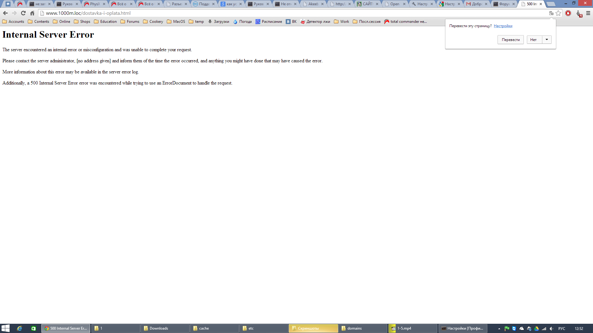Click the red Adblock extension icon
The image size is (593, 333).
click(568, 13)
